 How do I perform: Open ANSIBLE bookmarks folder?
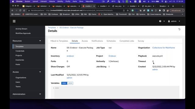(16, 14)
